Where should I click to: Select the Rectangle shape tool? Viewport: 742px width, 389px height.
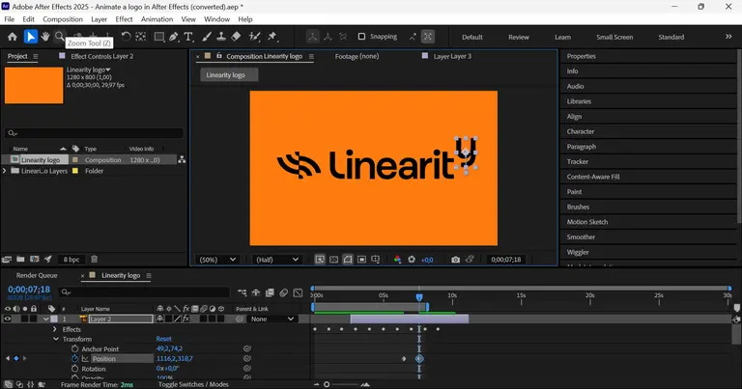coord(159,37)
